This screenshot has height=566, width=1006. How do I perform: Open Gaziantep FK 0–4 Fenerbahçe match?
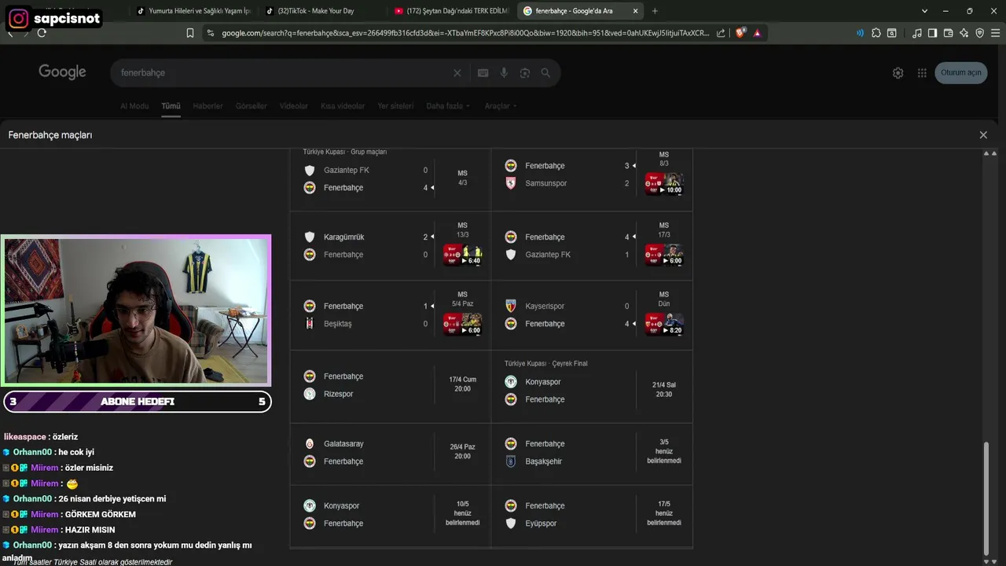click(391, 178)
